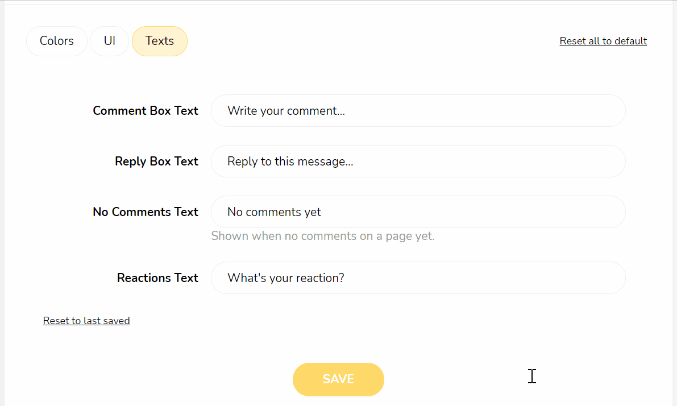Edit the Reply Box Text input
The image size is (677, 406).
(418, 161)
